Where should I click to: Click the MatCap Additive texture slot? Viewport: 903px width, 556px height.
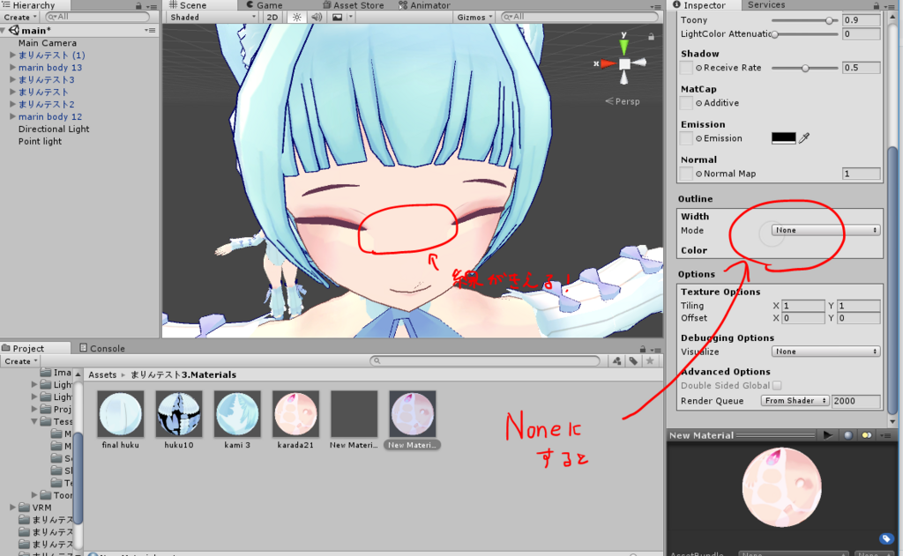(686, 103)
